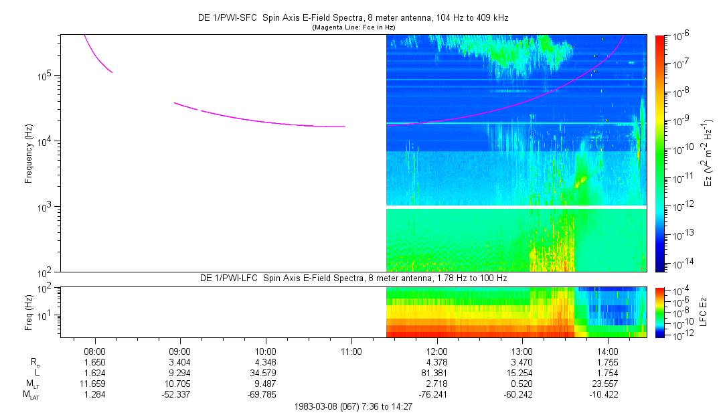Click the 10:00 time tick label
Image resolution: width=725 pixels, height=415 pixels.
click(x=266, y=351)
